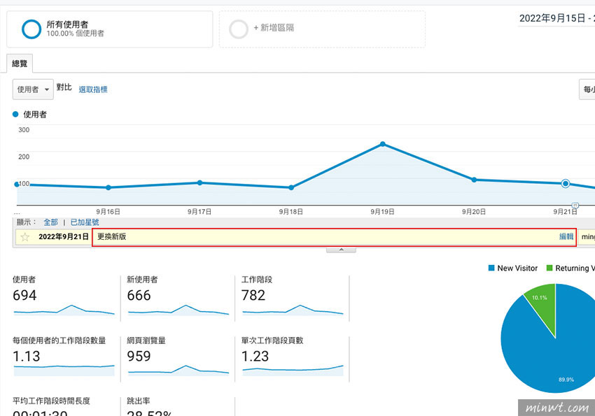Click the 跳出率 metric label

[x=139, y=401]
